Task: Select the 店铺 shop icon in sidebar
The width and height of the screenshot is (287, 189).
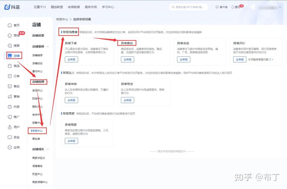Action: [x=10, y=56]
